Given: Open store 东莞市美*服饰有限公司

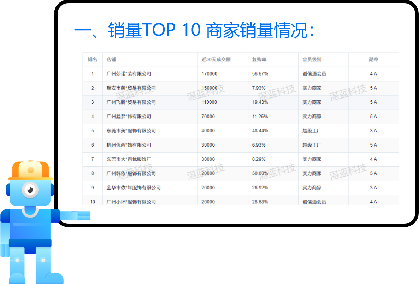Looking at the screenshot, I should click(131, 131).
